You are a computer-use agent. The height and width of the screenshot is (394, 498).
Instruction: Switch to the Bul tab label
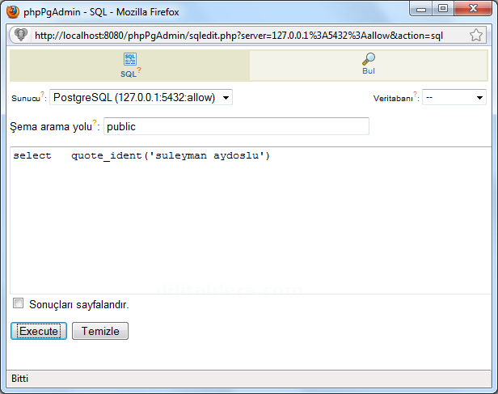point(368,71)
